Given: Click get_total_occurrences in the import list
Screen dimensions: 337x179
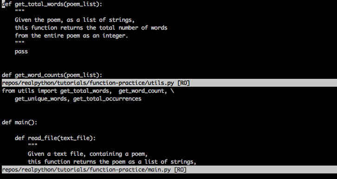Looking at the screenshot, I should (x=107, y=99).
